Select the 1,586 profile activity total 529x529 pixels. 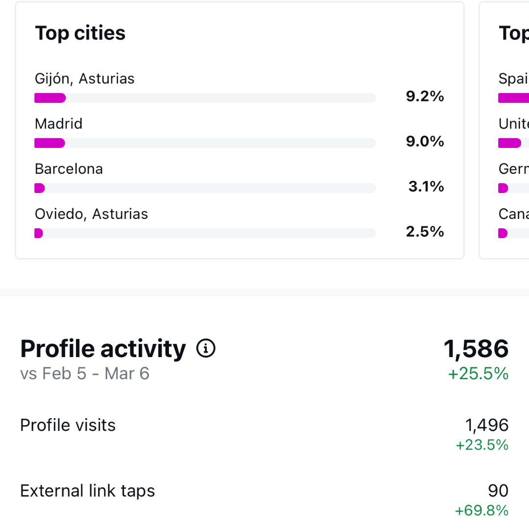(476, 349)
